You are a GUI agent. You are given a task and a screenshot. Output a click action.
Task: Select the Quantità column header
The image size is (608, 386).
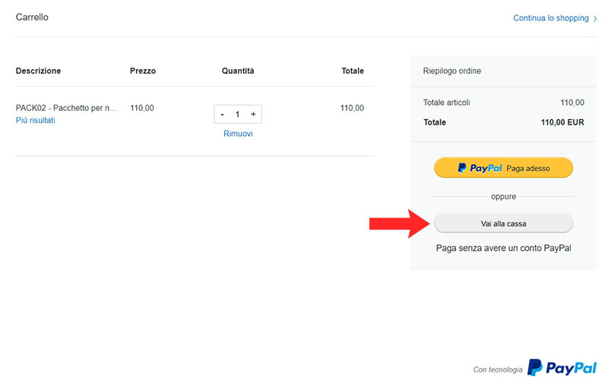(238, 71)
